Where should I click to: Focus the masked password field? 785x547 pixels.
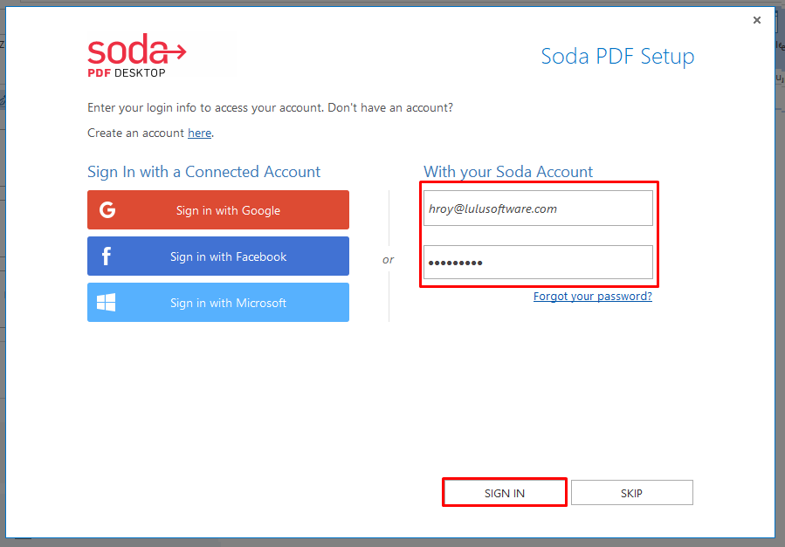click(x=538, y=262)
